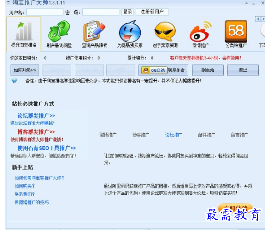
Task: Switch to the 博客推广 tab
Action: pyautogui.click(x=141, y=135)
